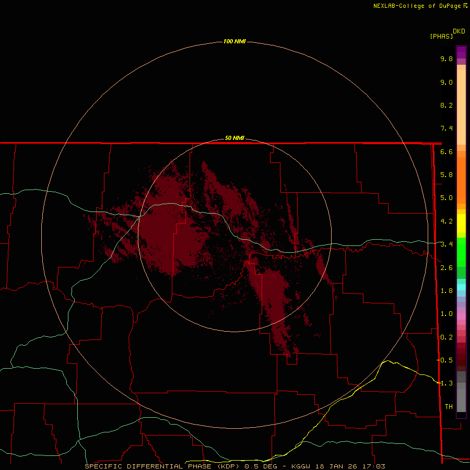This screenshot has height=470, width=470.
Task: Click the 9.8 scale value
Action: pos(446,58)
